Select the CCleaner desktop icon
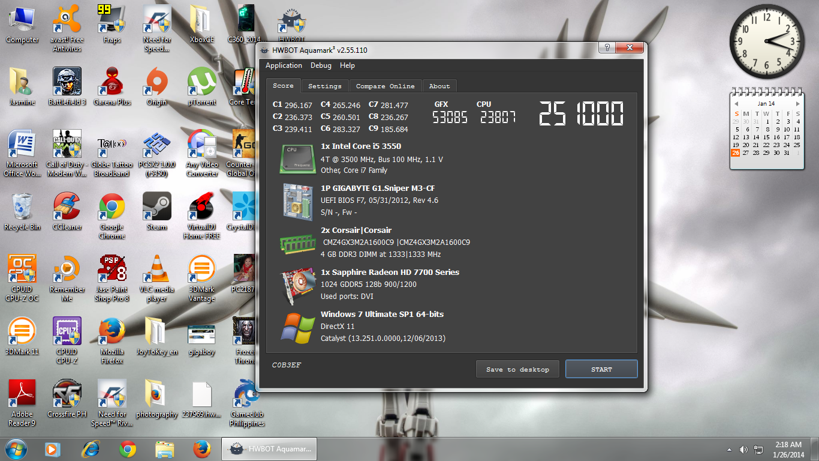The image size is (819, 461). 67,212
